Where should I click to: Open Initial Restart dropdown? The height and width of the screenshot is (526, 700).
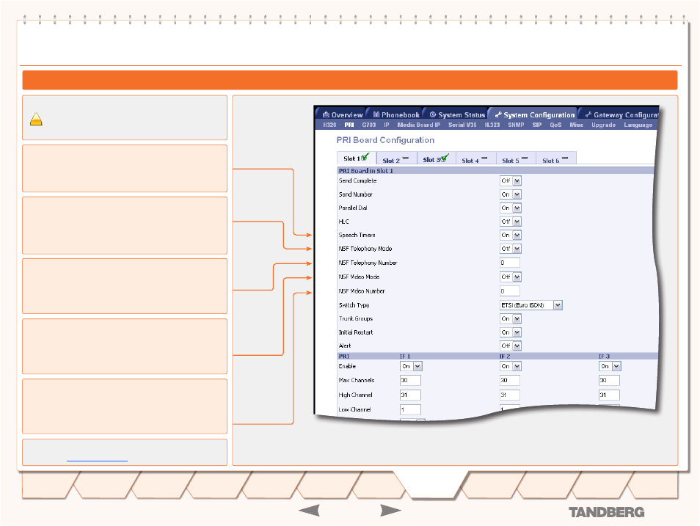pos(510,332)
